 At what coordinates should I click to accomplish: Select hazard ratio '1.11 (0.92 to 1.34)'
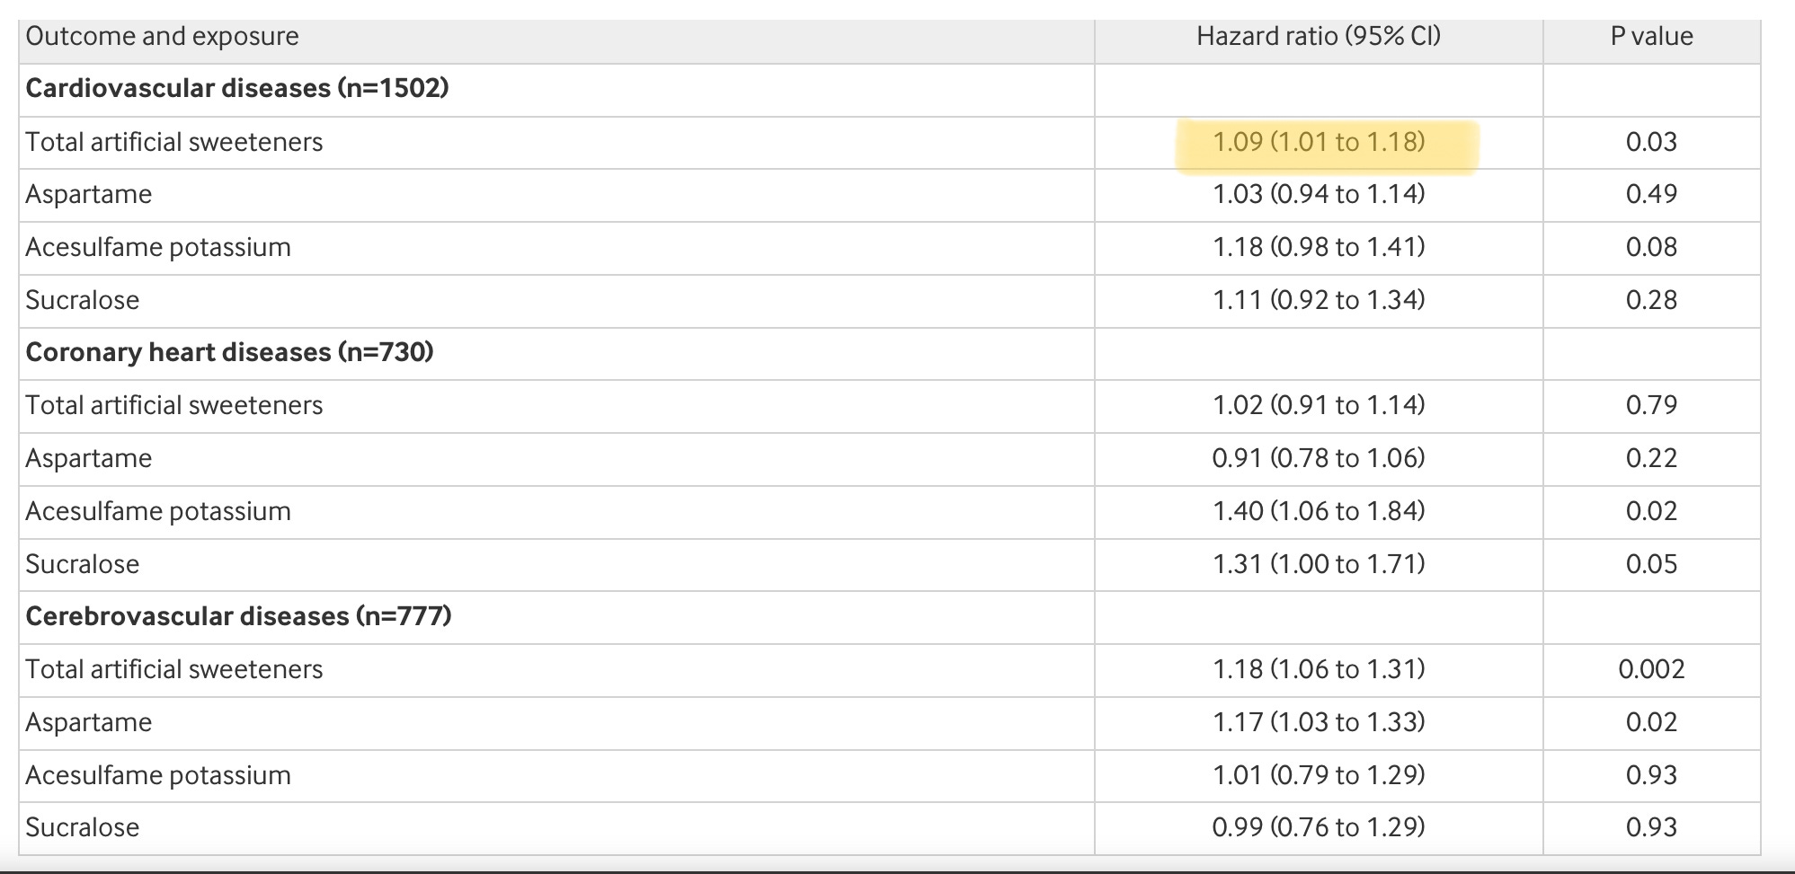point(1319,300)
